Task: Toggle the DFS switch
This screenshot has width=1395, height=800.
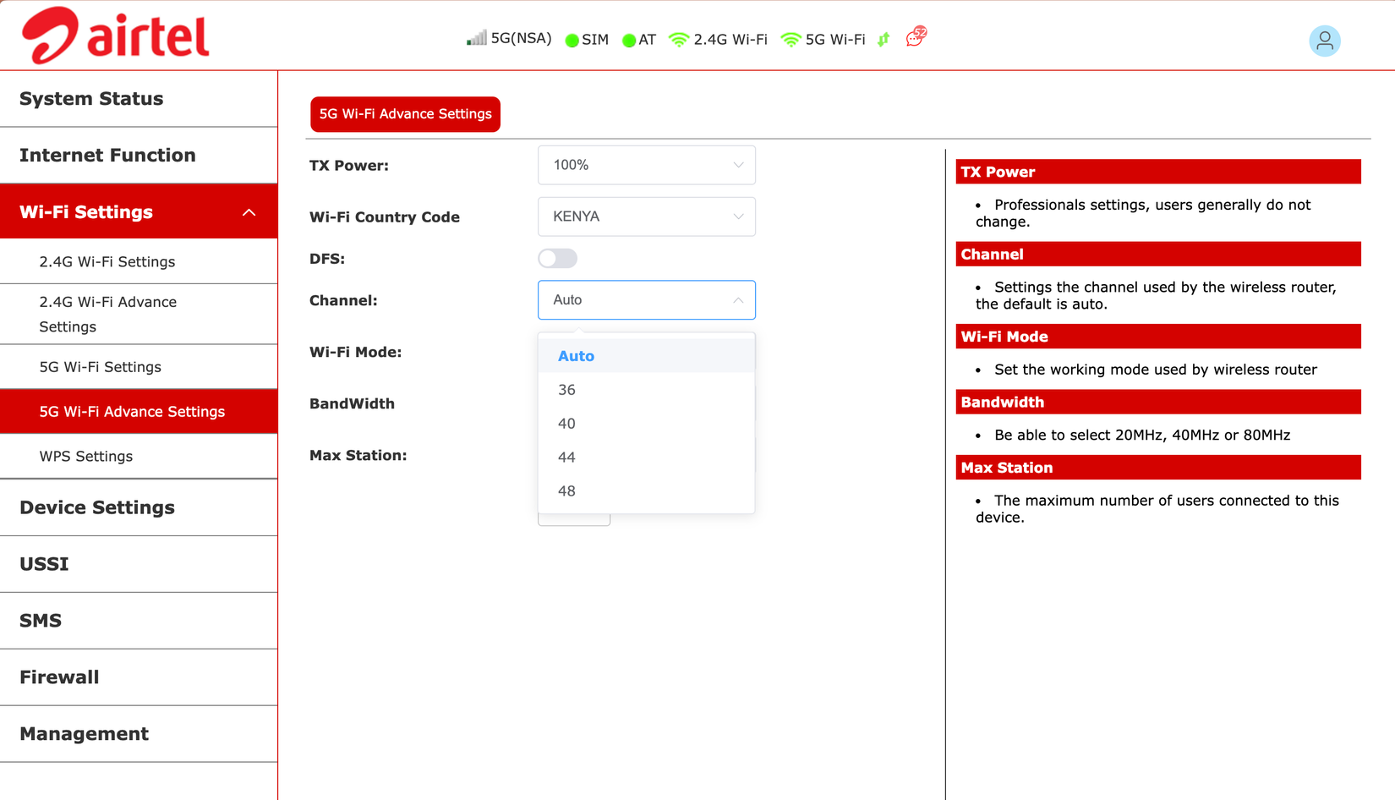Action: (x=557, y=258)
